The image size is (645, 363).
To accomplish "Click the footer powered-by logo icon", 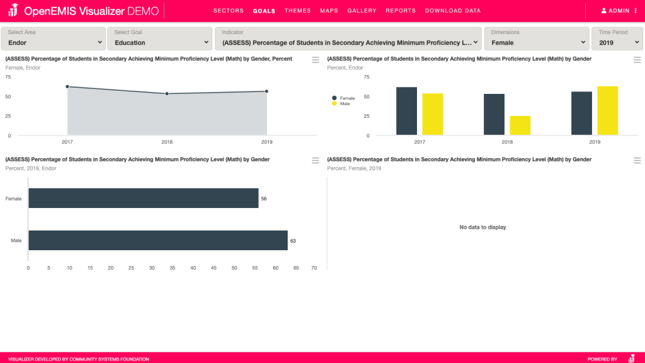I will coord(631,359).
